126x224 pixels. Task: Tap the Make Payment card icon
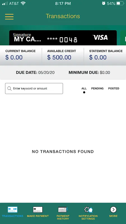pyautogui.click(x=38, y=209)
